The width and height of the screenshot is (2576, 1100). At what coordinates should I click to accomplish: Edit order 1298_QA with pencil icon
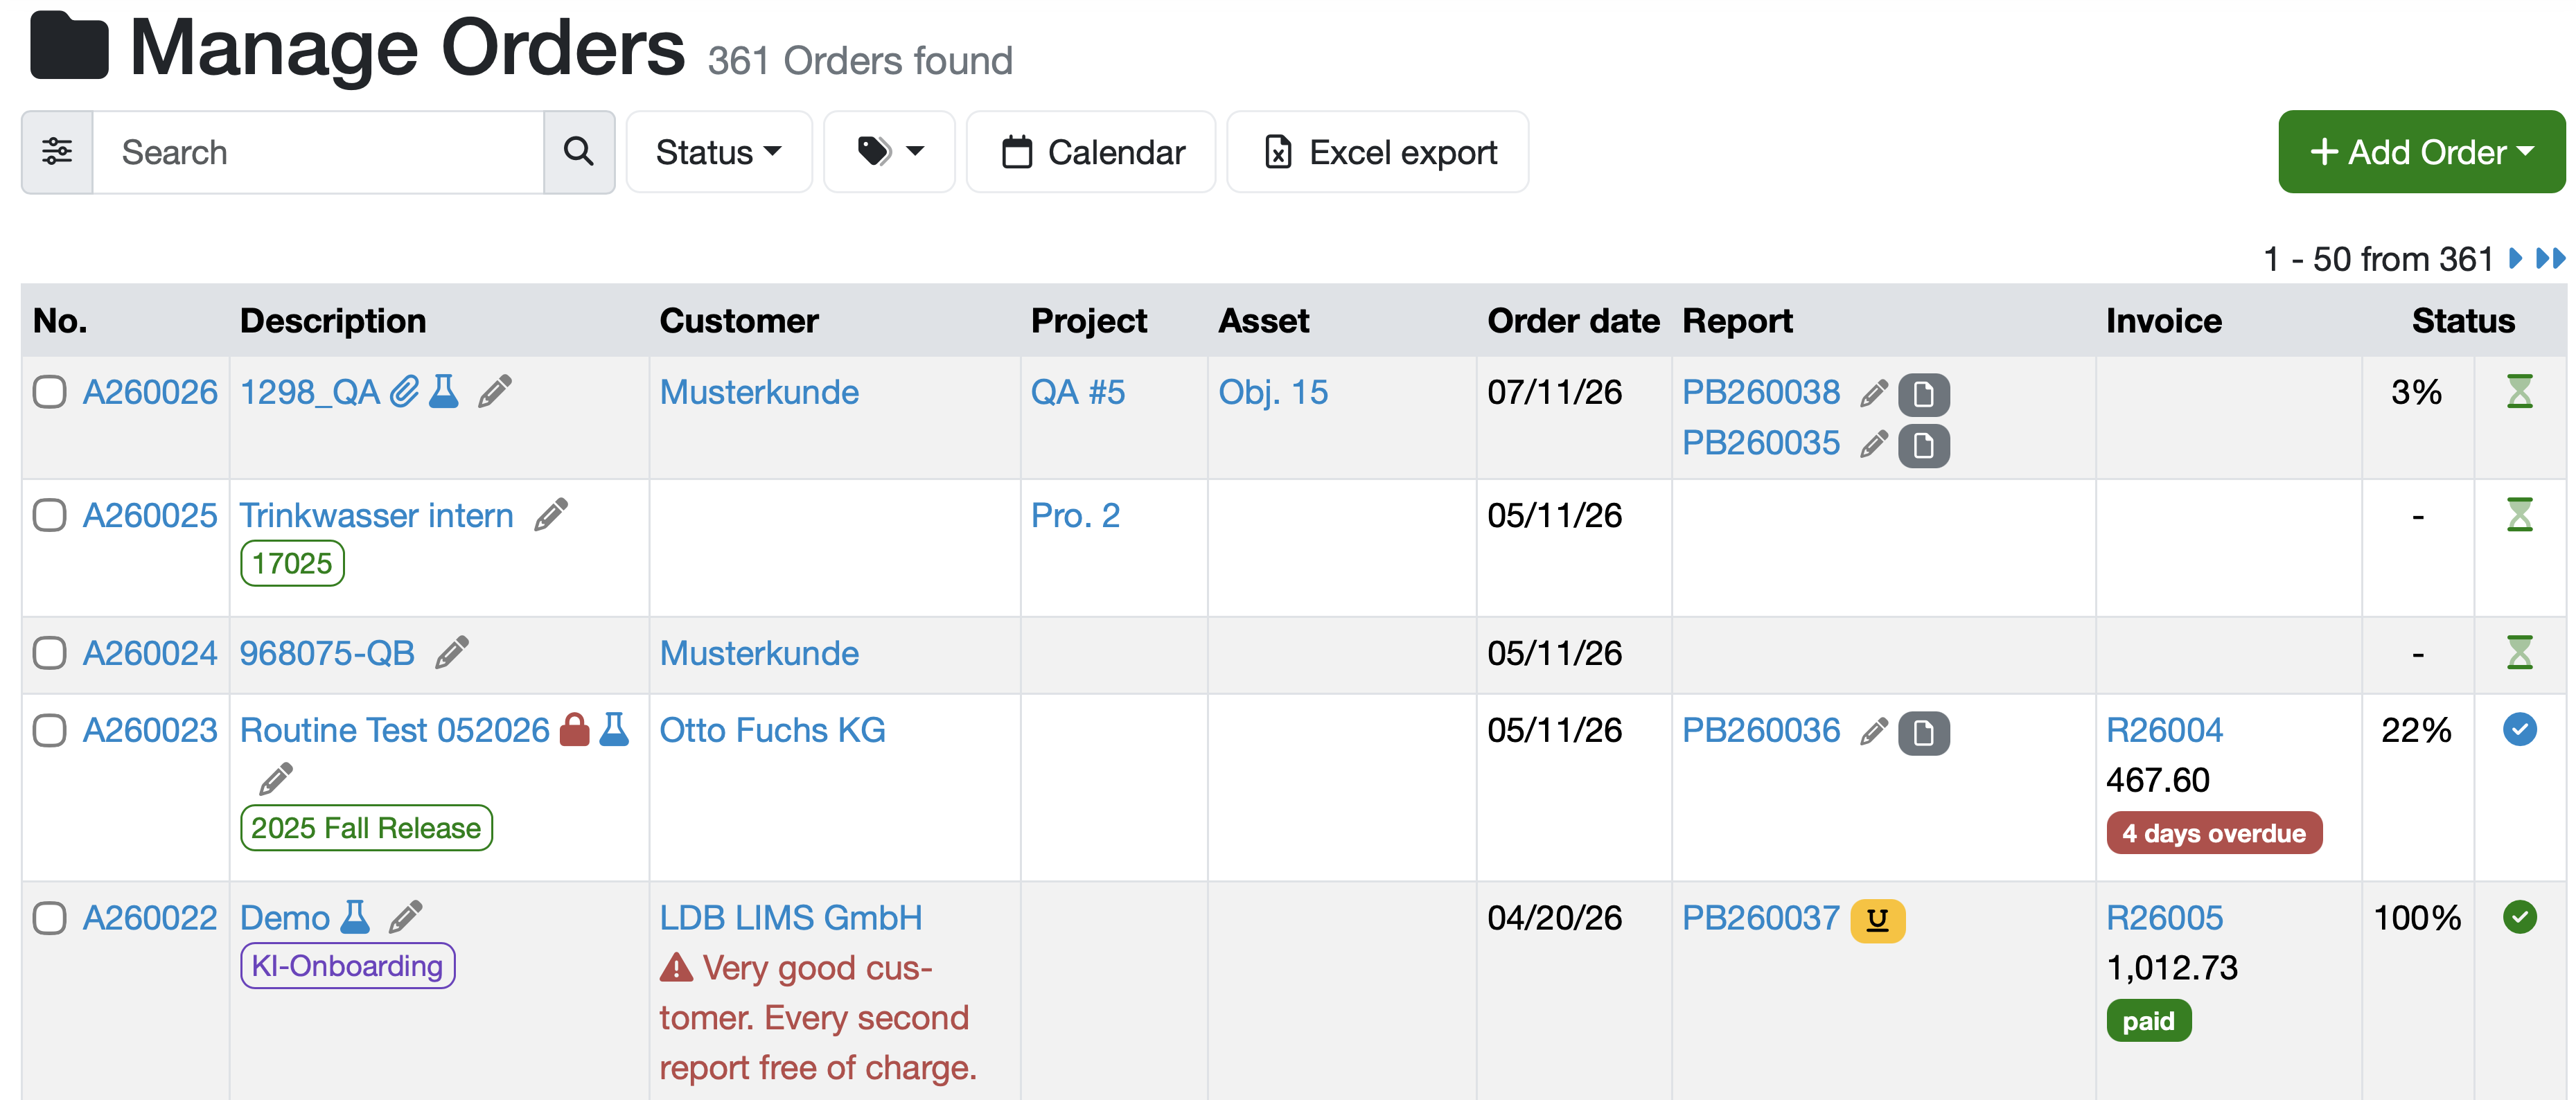495,391
